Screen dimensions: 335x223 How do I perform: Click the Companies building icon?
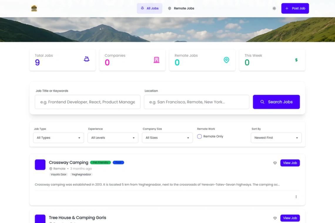click(156, 60)
